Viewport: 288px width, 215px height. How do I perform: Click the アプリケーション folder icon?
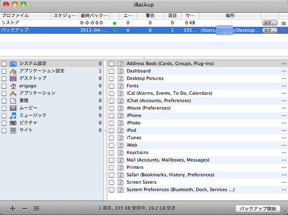coord(13,93)
